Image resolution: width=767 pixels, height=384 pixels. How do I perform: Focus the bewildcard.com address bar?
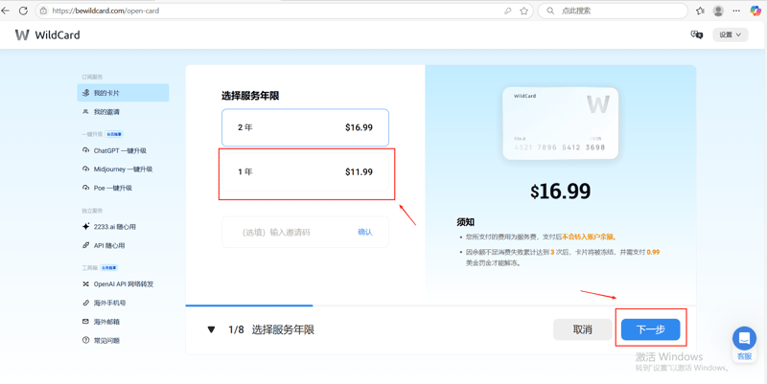284,11
